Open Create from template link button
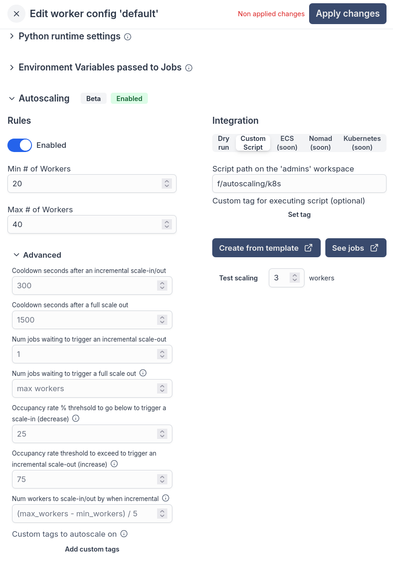The width and height of the screenshot is (393, 565). (266, 248)
